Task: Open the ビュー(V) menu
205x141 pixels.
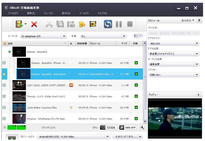Action: point(48,13)
